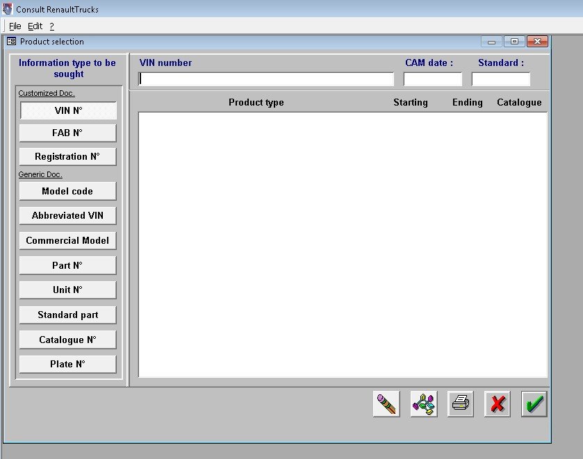Select Registration N° search option
This screenshot has height=459, width=583.
[x=68, y=156]
